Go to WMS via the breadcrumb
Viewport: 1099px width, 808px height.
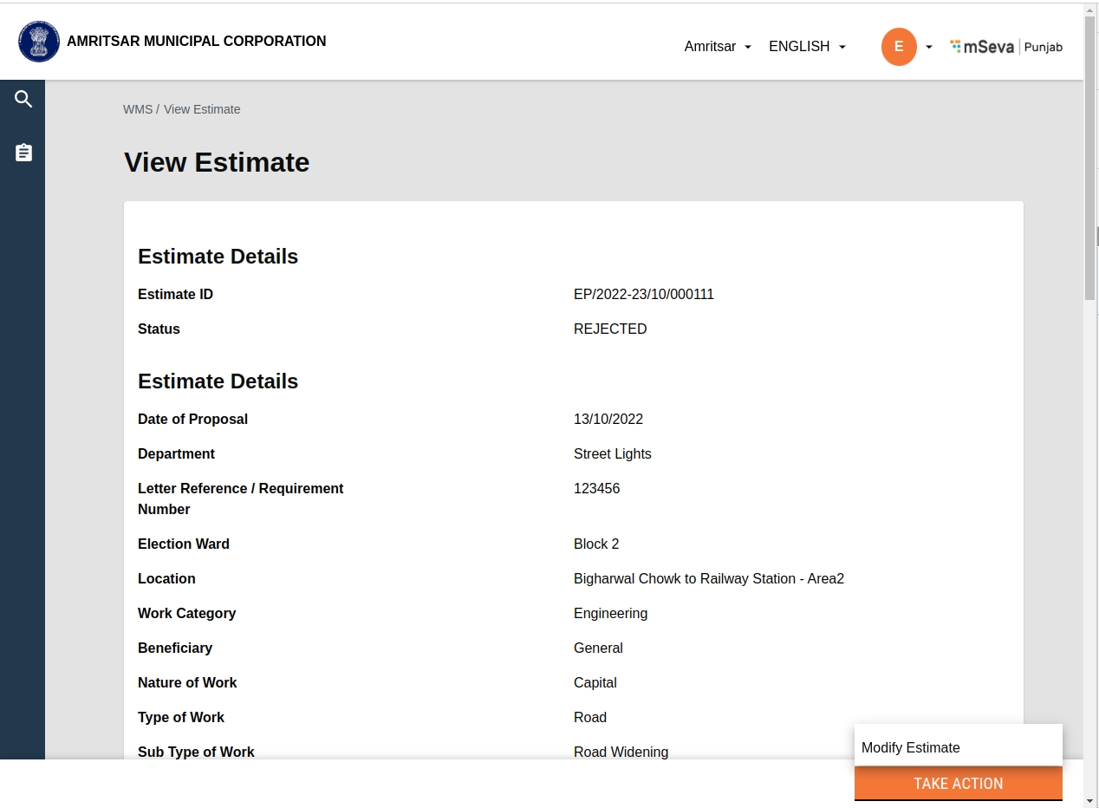[x=137, y=109]
